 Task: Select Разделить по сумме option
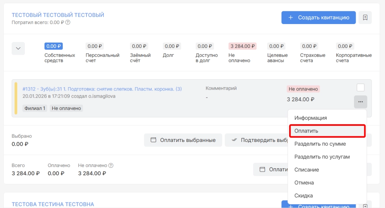[320, 144]
